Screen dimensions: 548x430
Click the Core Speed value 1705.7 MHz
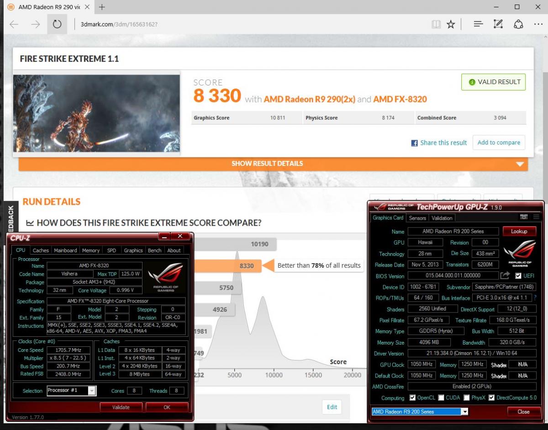point(68,350)
